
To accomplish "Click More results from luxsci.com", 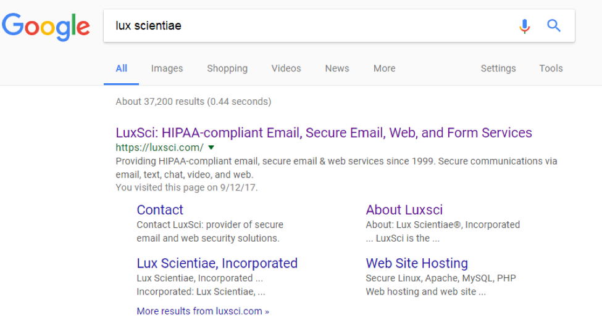I will (203, 311).
